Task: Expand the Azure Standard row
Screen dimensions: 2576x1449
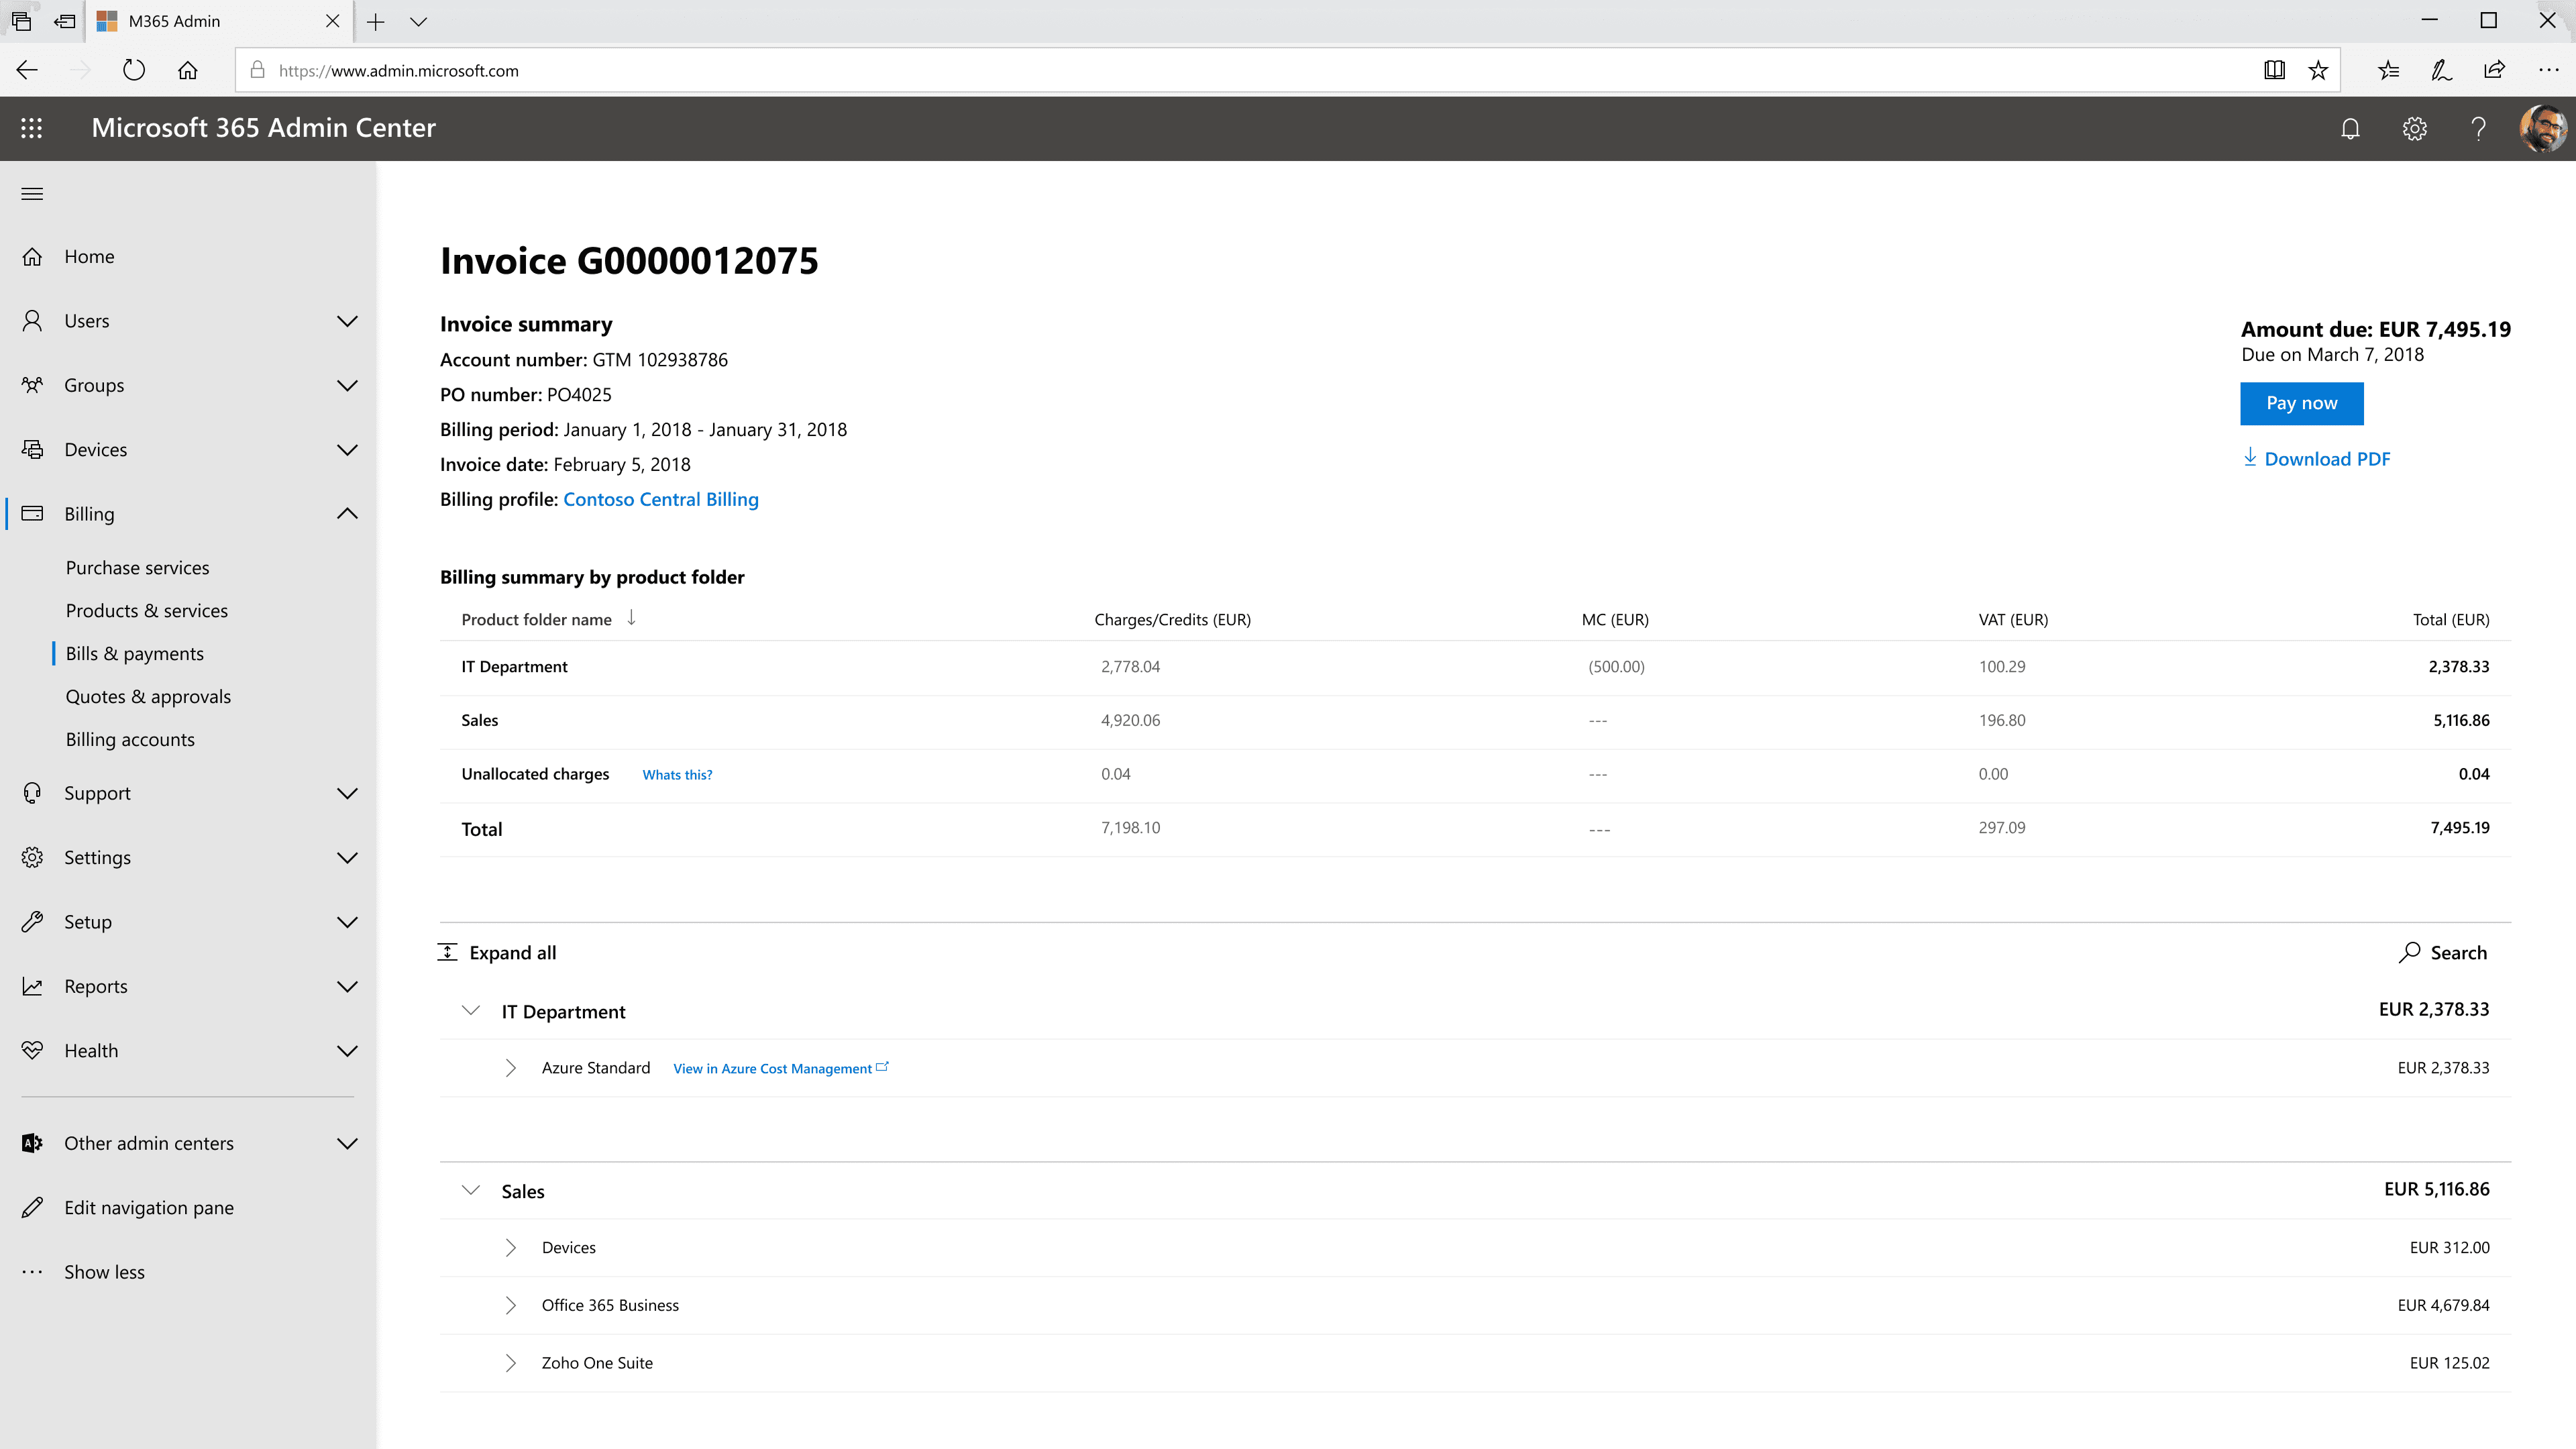Action: [x=510, y=1068]
